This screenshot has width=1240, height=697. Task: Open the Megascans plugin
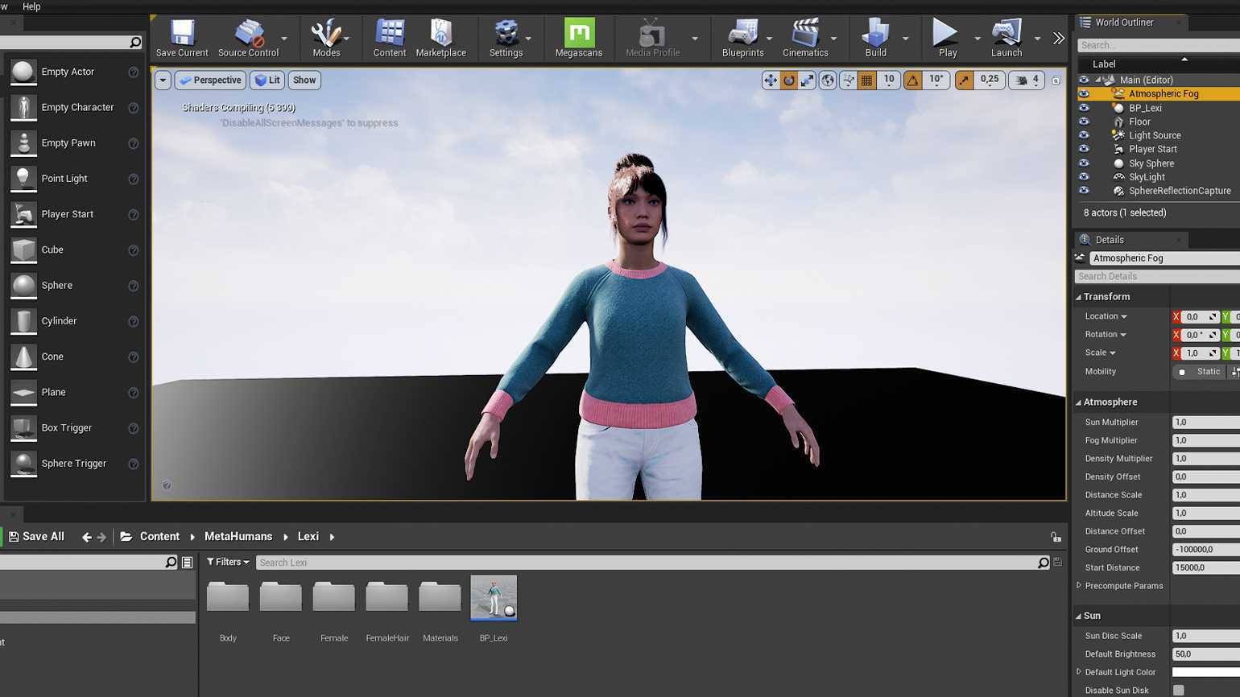(x=578, y=38)
